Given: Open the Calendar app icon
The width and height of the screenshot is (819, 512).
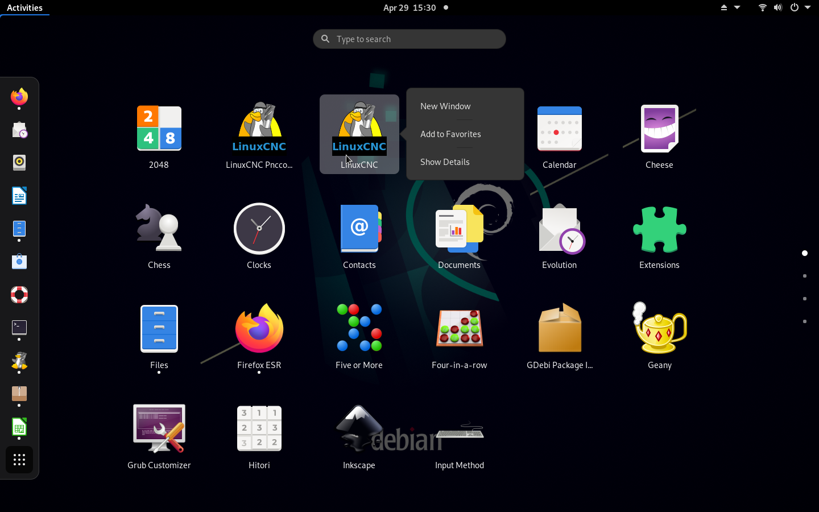Looking at the screenshot, I should pos(560,129).
